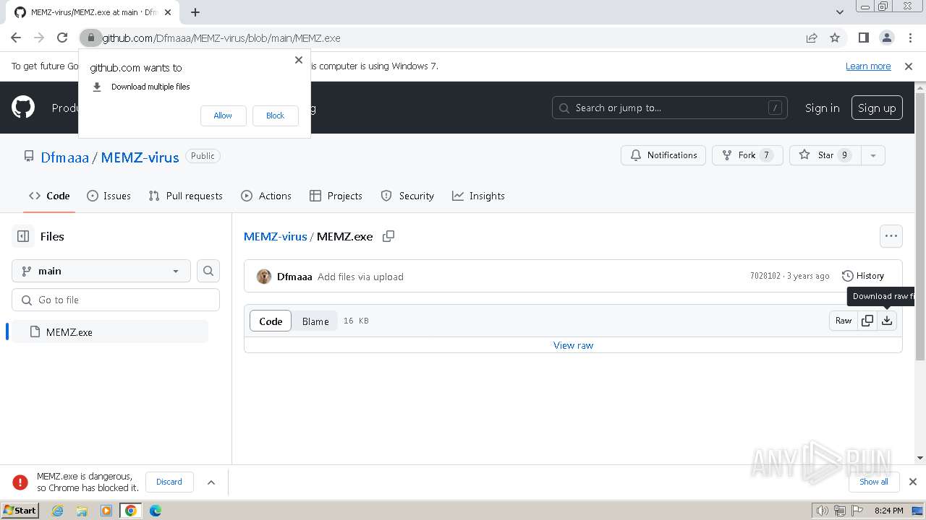
Task: Open the Dfmaaa owner link
Action: pos(65,157)
